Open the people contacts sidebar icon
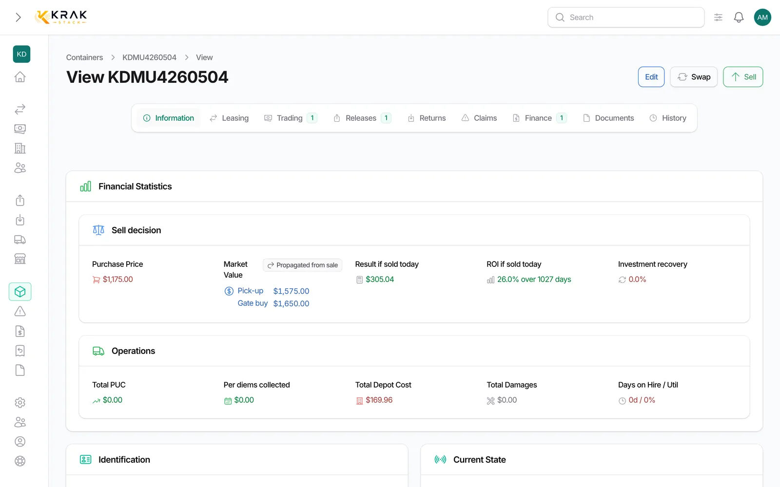Screen dimensions: 780x487 20,168
